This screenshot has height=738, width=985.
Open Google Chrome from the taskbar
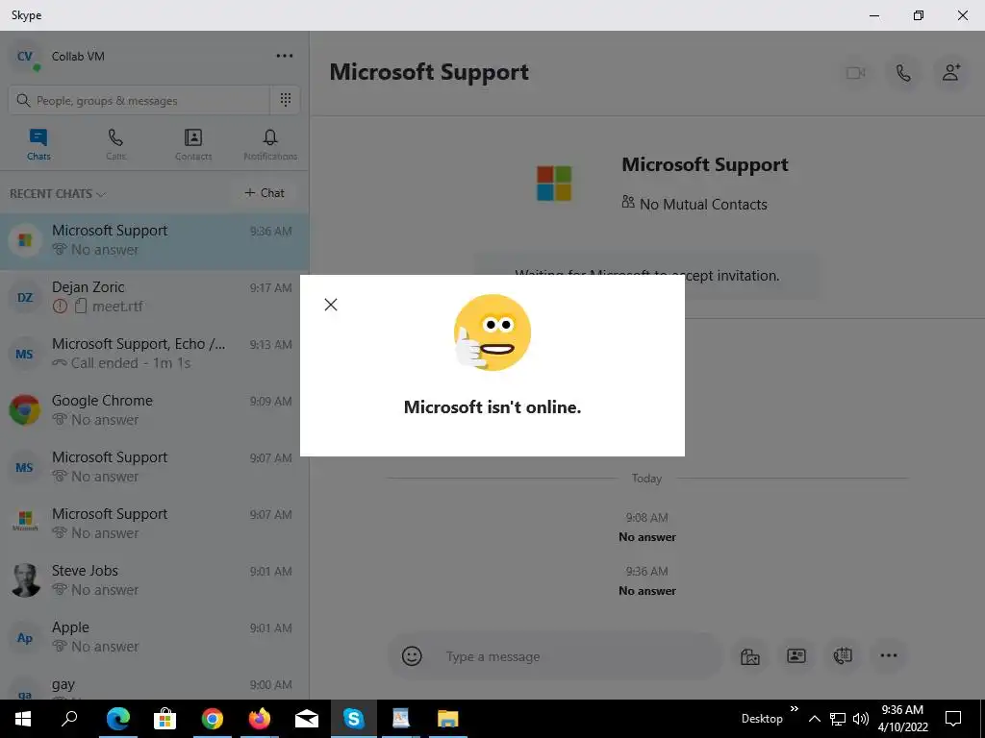point(213,719)
